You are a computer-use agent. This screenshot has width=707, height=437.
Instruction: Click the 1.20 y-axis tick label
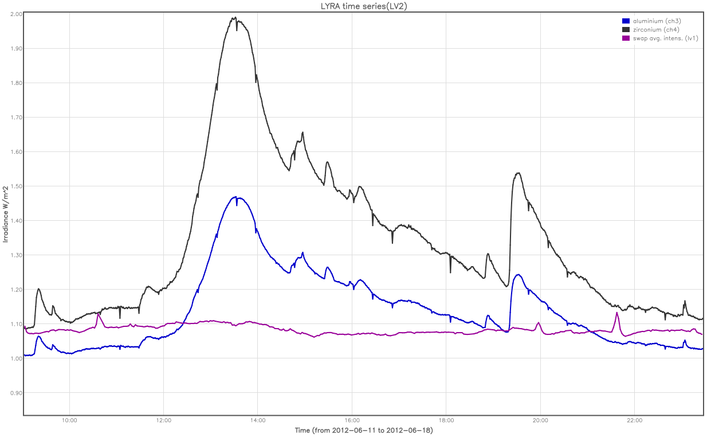[16, 289]
